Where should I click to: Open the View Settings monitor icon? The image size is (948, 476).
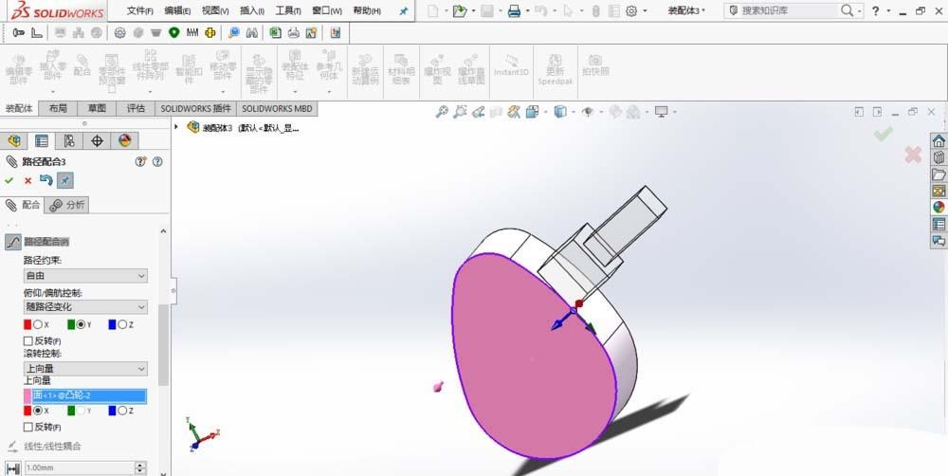(x=662, y=111)
